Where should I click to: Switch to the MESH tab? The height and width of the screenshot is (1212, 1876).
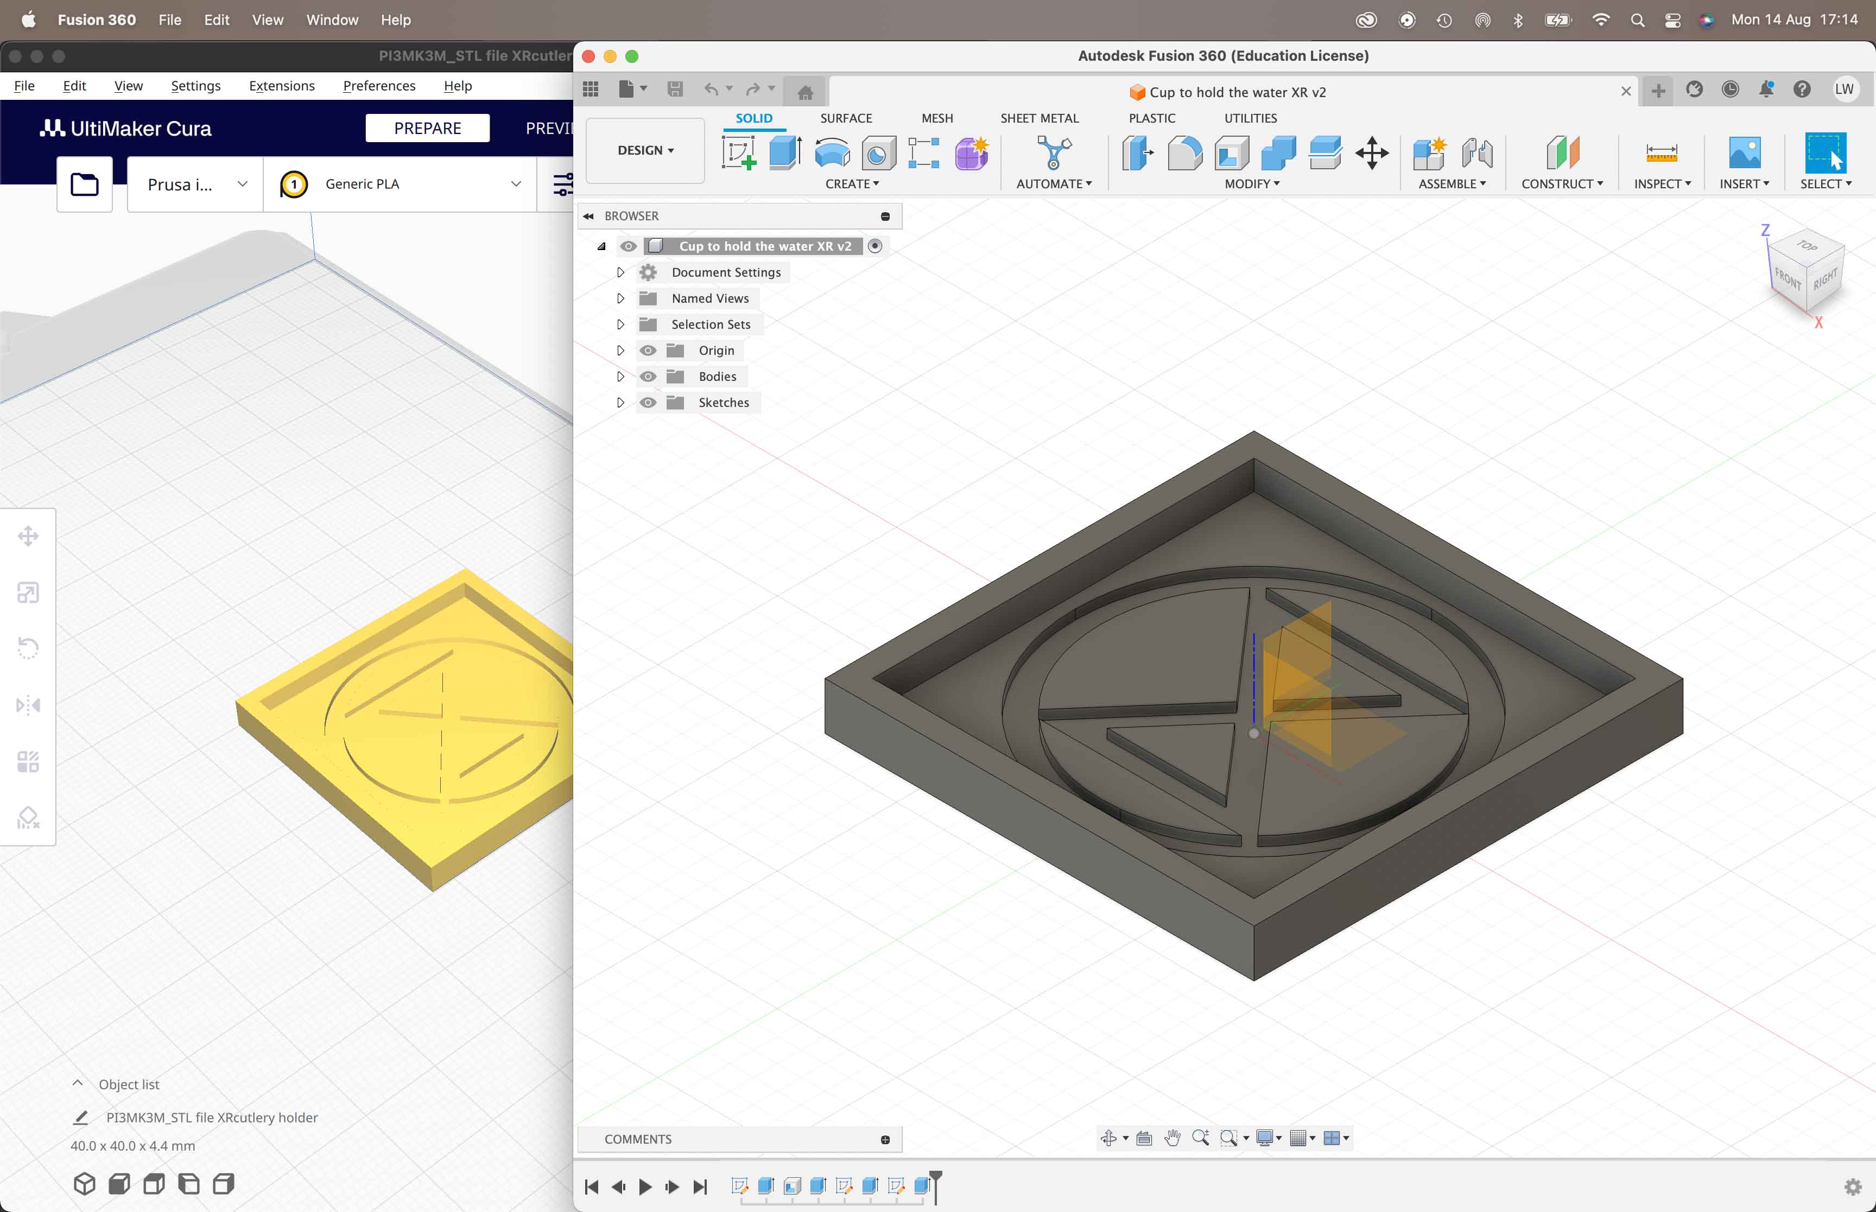(937, 118)
